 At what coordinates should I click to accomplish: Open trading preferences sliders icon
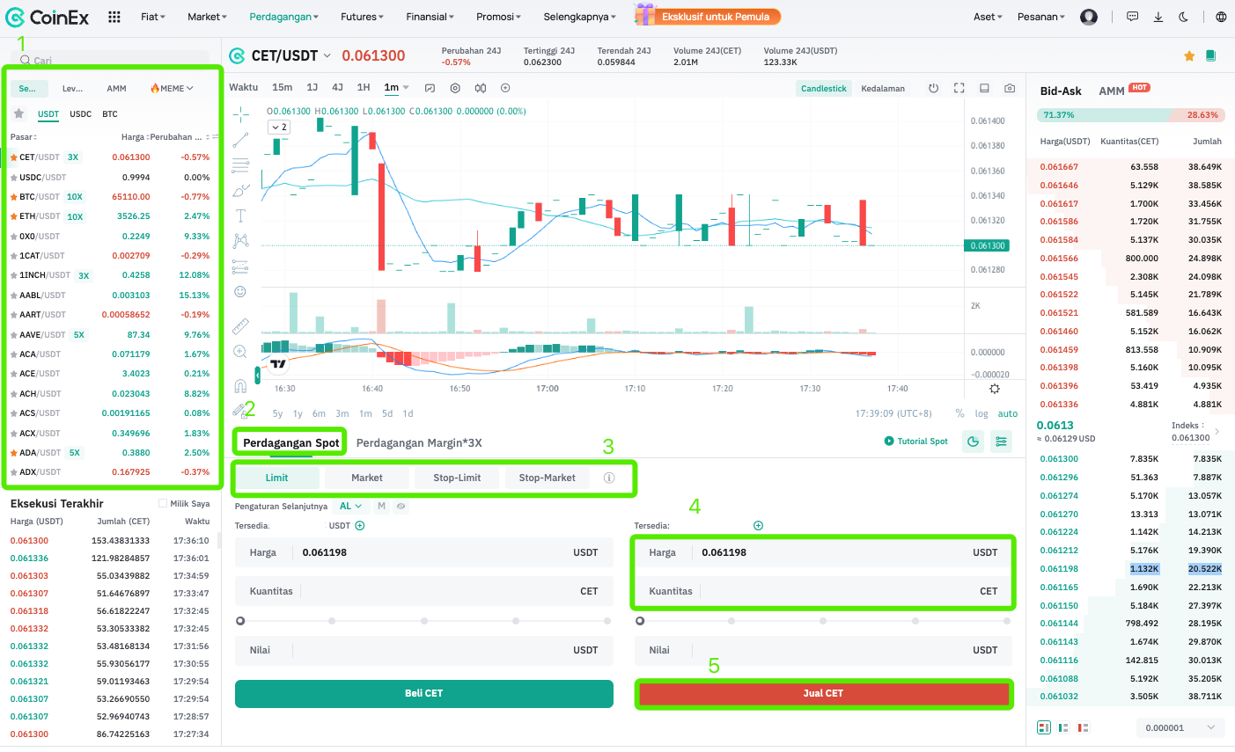click(x=1001, y=442)
